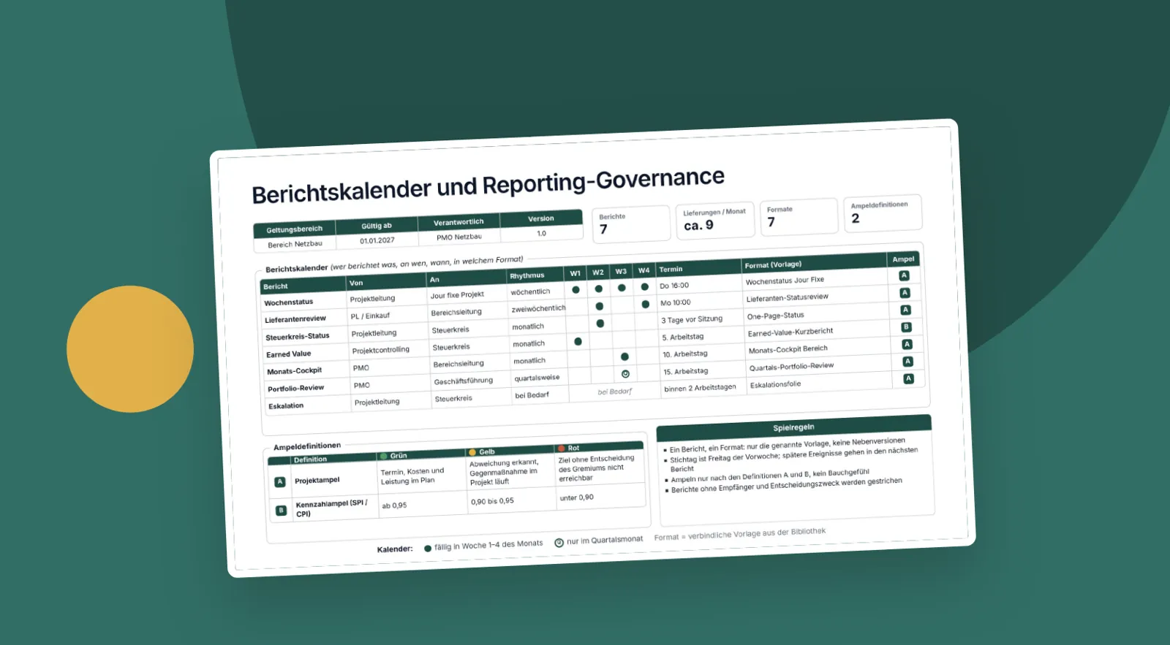Click the date 01.01.2027 under Gültig ab

377,240
